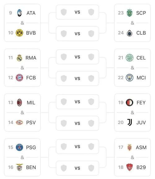Screen dimensions: 155x179
Task: Click the Real Madrid crest
Action: [20, 58]
